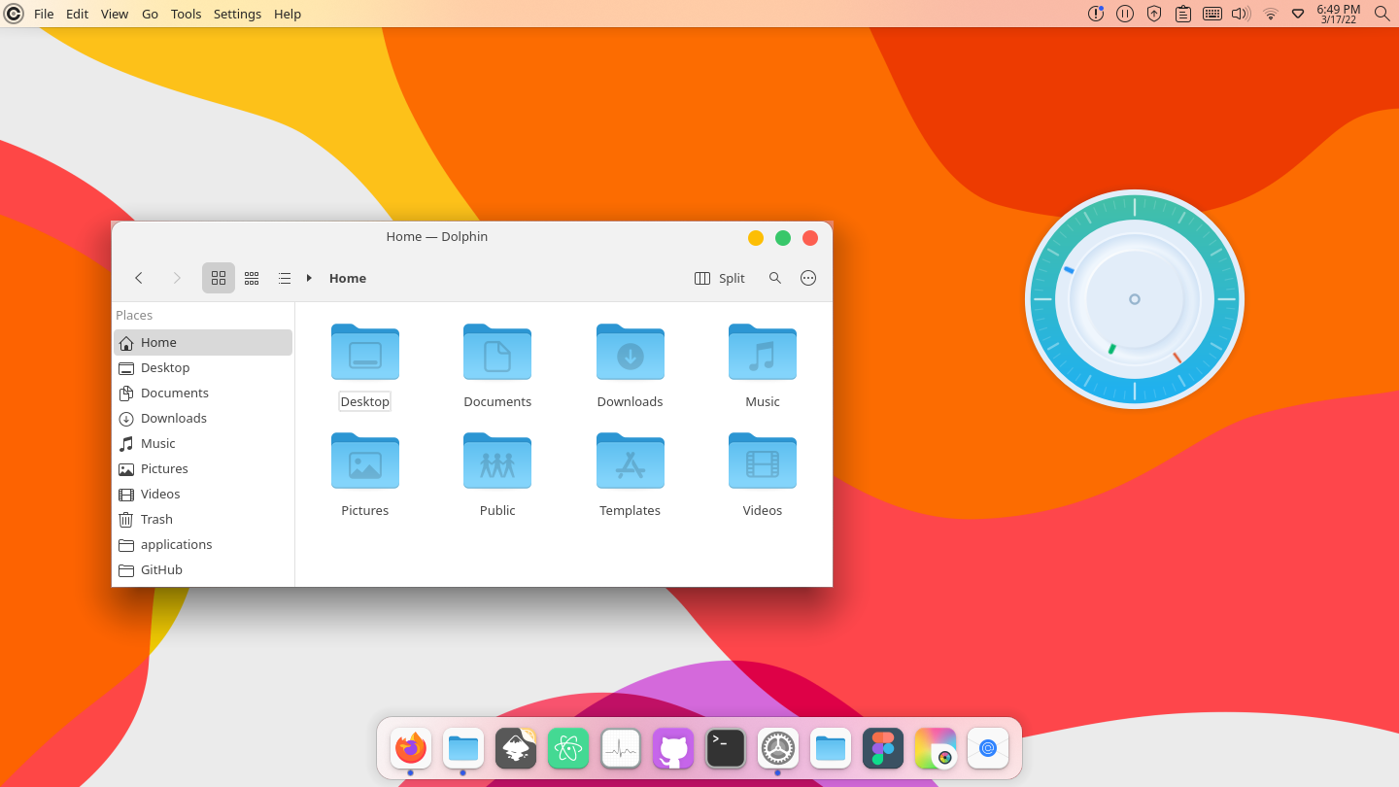Open the File menu

click(x=44, y=14)
